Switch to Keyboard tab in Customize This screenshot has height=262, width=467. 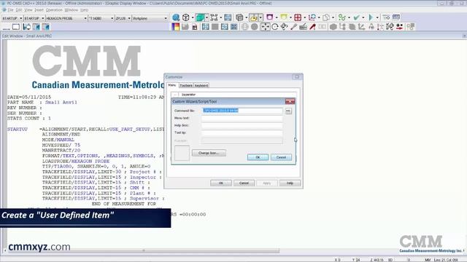coord(201,86)
